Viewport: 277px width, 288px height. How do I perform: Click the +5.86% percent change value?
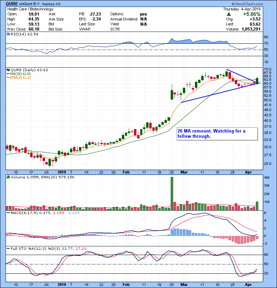pyautogui.click(x=252, y=14)
